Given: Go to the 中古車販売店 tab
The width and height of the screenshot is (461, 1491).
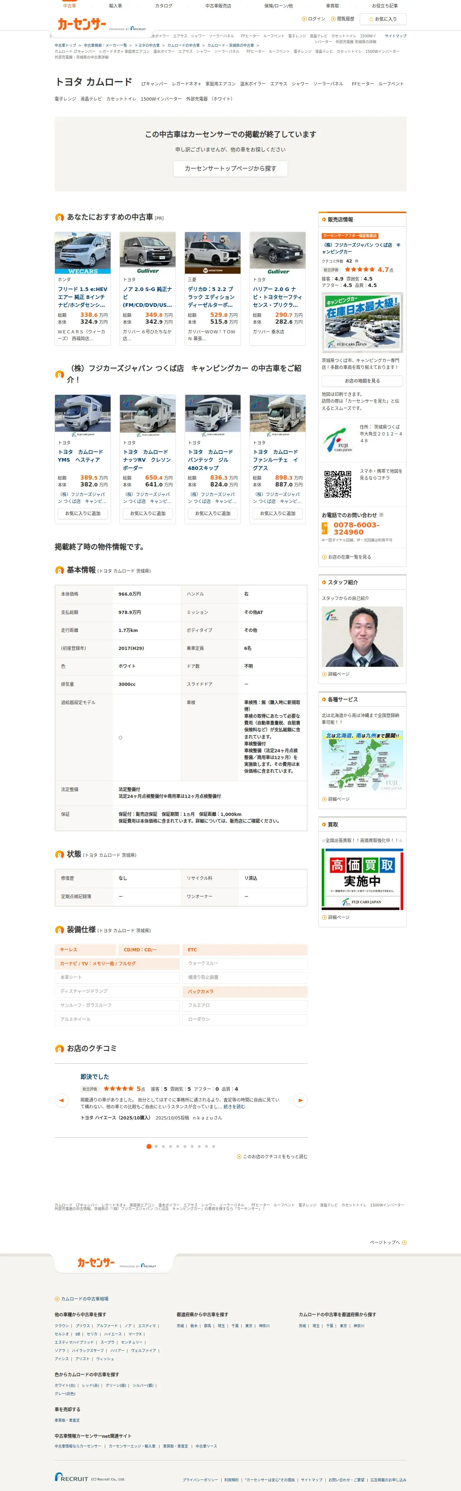Looking at the screenshot, I should pos(218,6).
